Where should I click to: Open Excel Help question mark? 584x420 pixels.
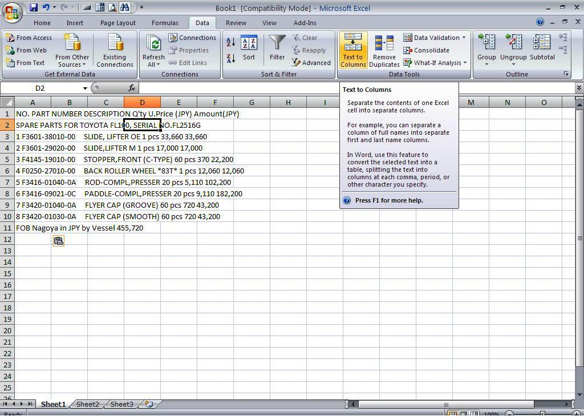pos(540,22)
